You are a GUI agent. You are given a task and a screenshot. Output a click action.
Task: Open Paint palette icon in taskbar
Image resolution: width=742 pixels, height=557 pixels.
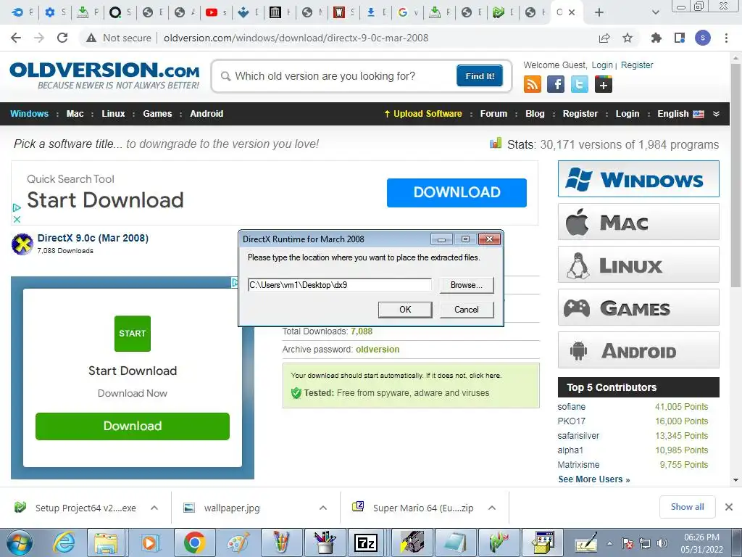pos(238,542)
